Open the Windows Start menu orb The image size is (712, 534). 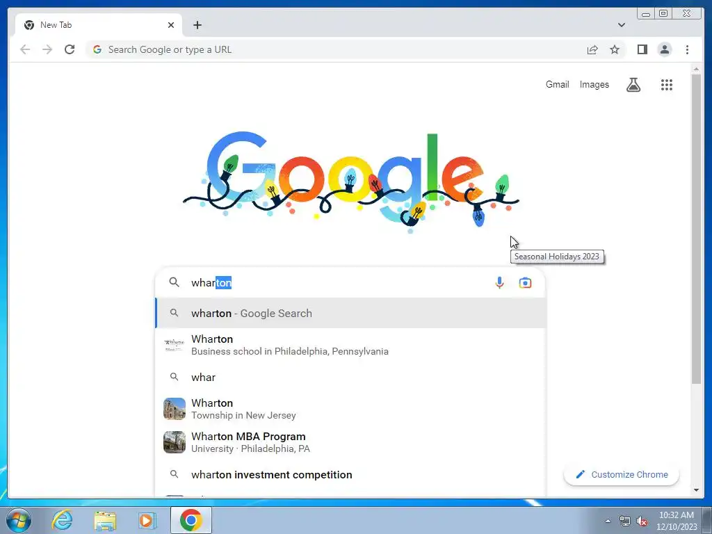19,520
